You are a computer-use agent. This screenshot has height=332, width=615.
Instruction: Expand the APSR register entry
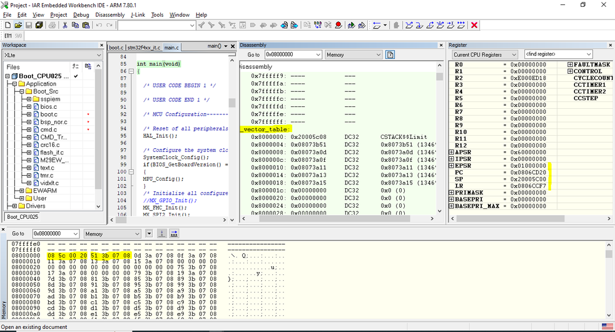450,152
